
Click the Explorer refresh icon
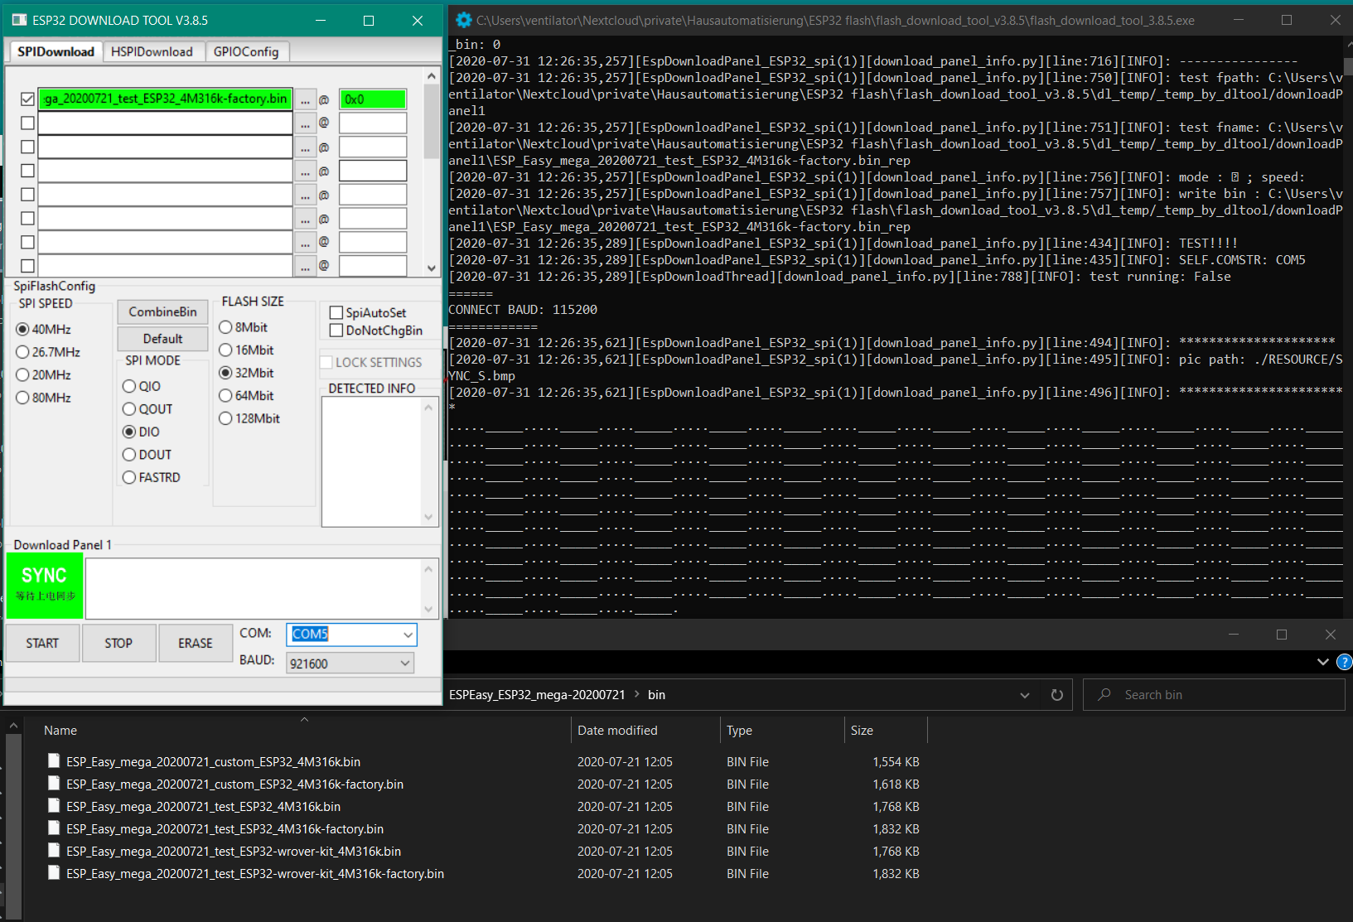pos(1056,695)
